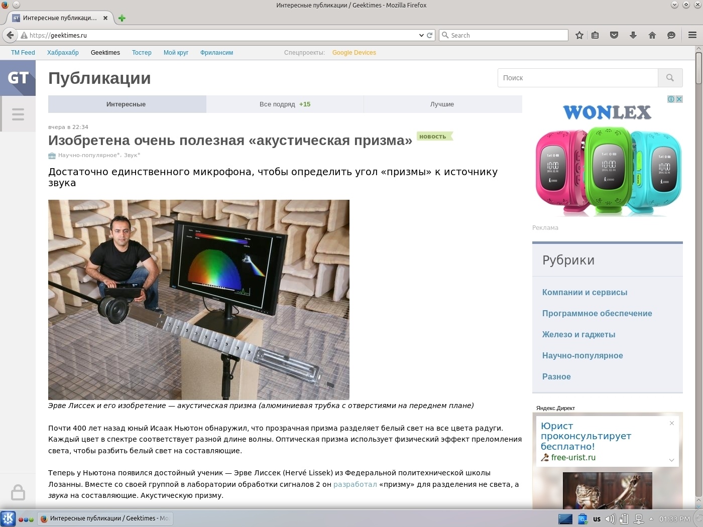Open the Firefox downloads arrow icon

click(x=633, y=35)
